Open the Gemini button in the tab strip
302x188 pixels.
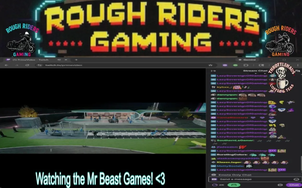[247, 60]
